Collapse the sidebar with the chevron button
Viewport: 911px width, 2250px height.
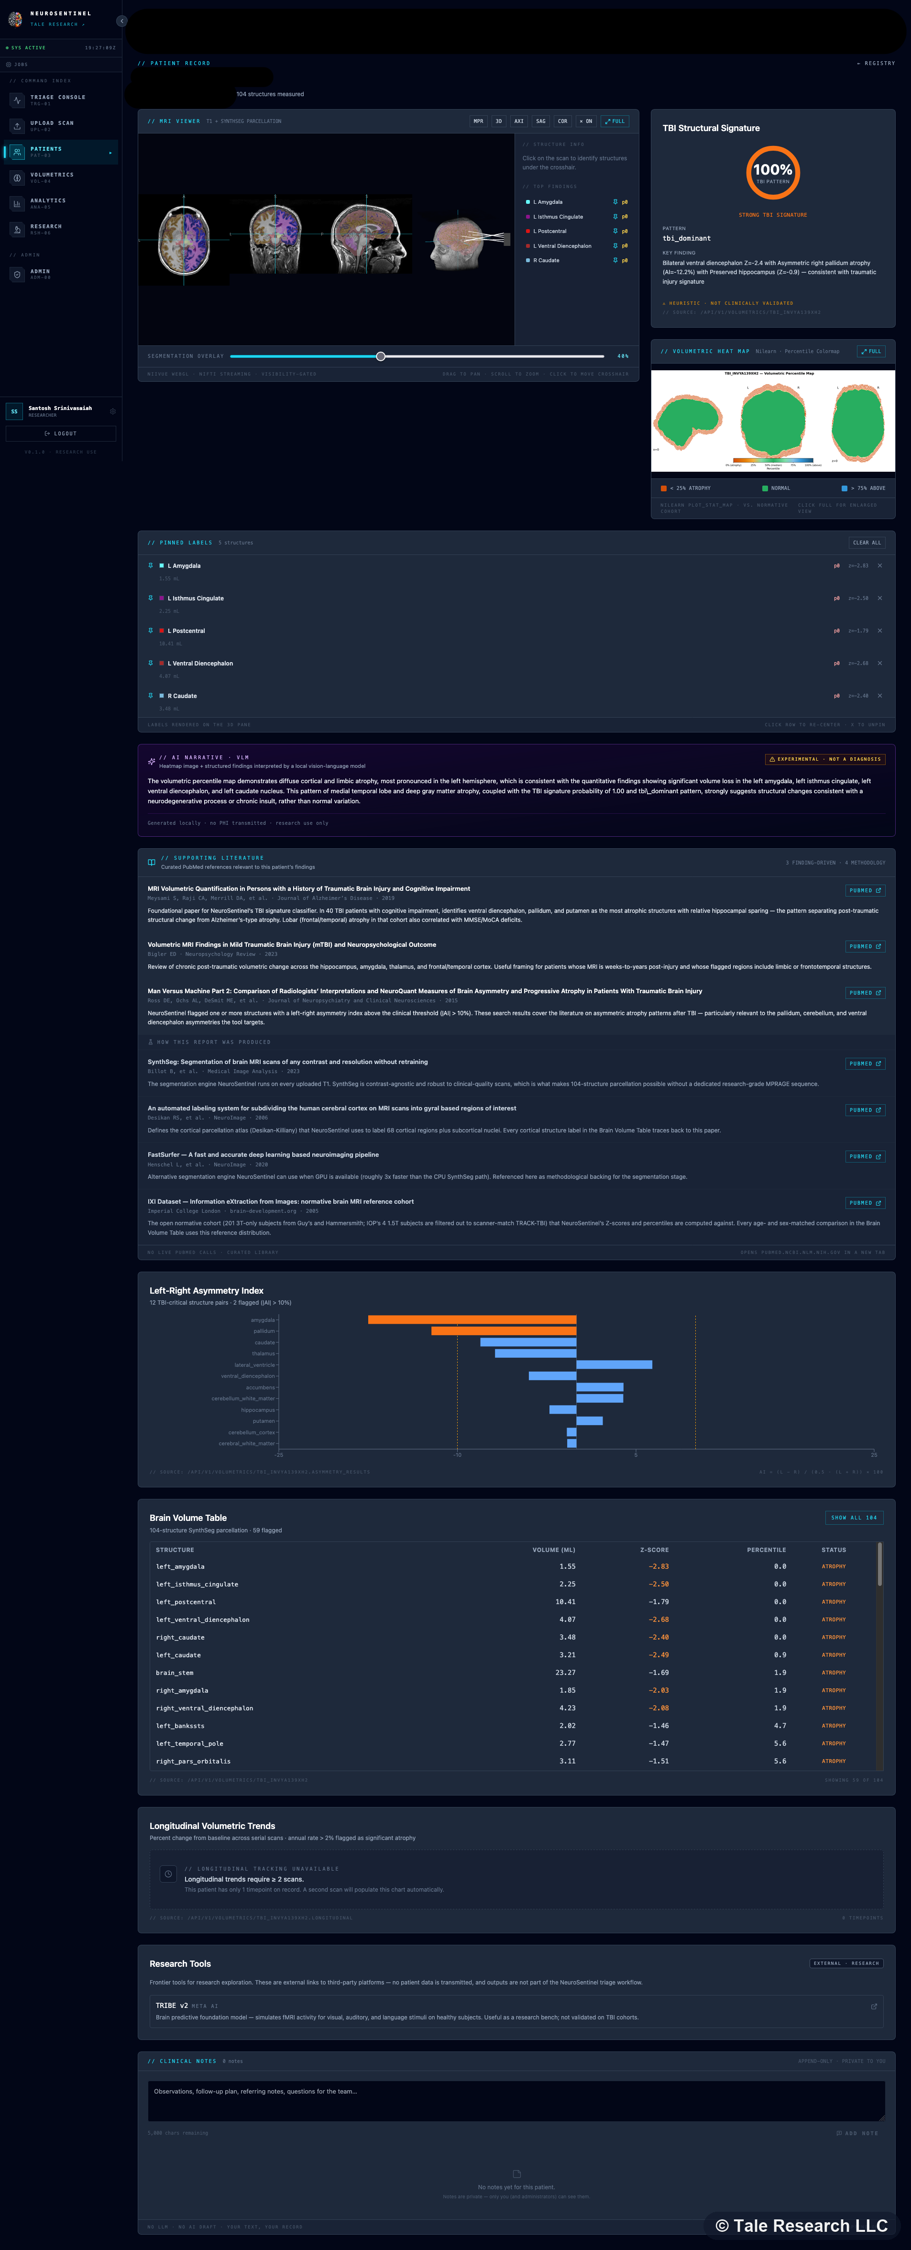pyautogui.click(x=121, y=22)
